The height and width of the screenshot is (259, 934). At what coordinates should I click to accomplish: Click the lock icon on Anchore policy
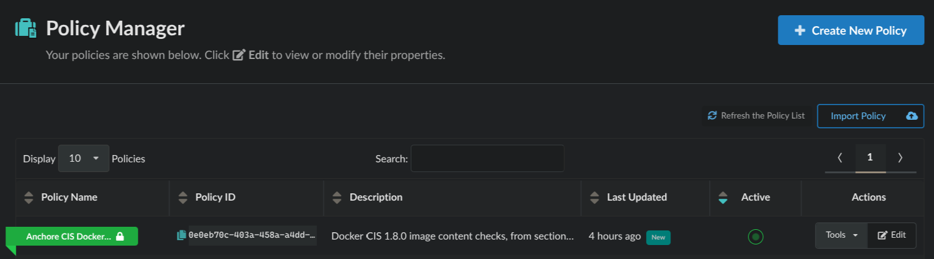120,237
